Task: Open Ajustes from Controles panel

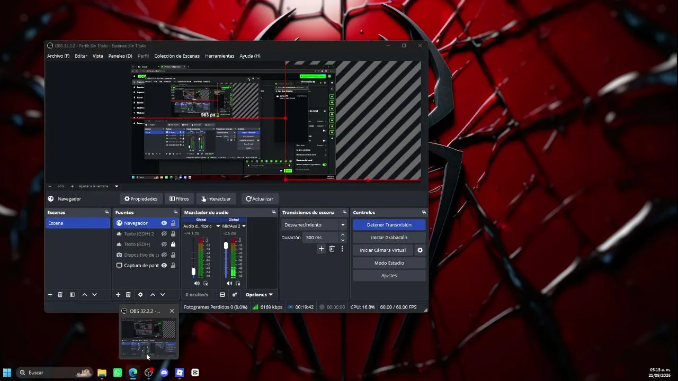Action: click(x=389, y=276)
